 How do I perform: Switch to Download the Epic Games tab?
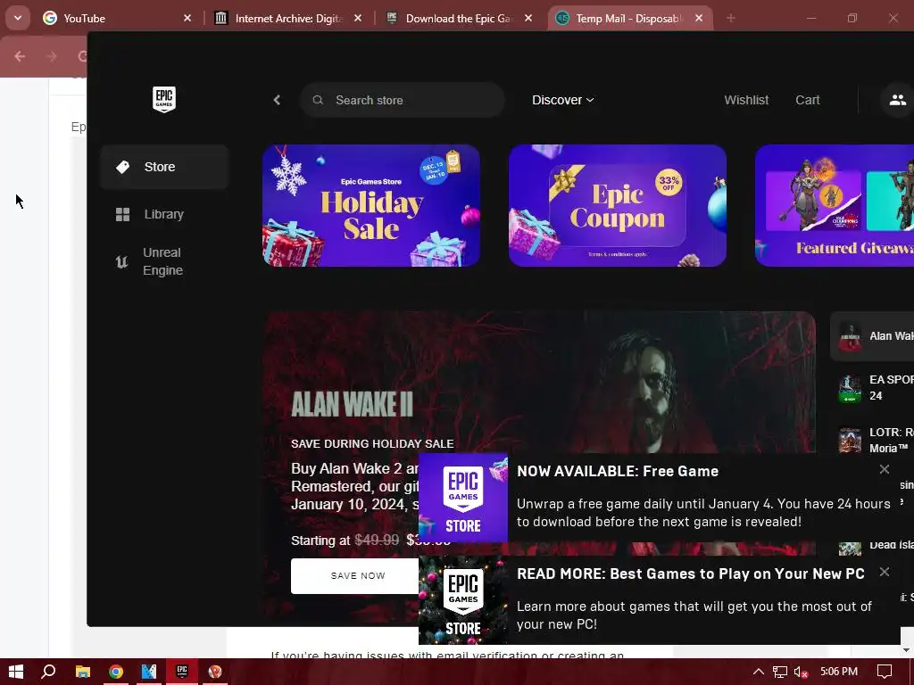459,19
